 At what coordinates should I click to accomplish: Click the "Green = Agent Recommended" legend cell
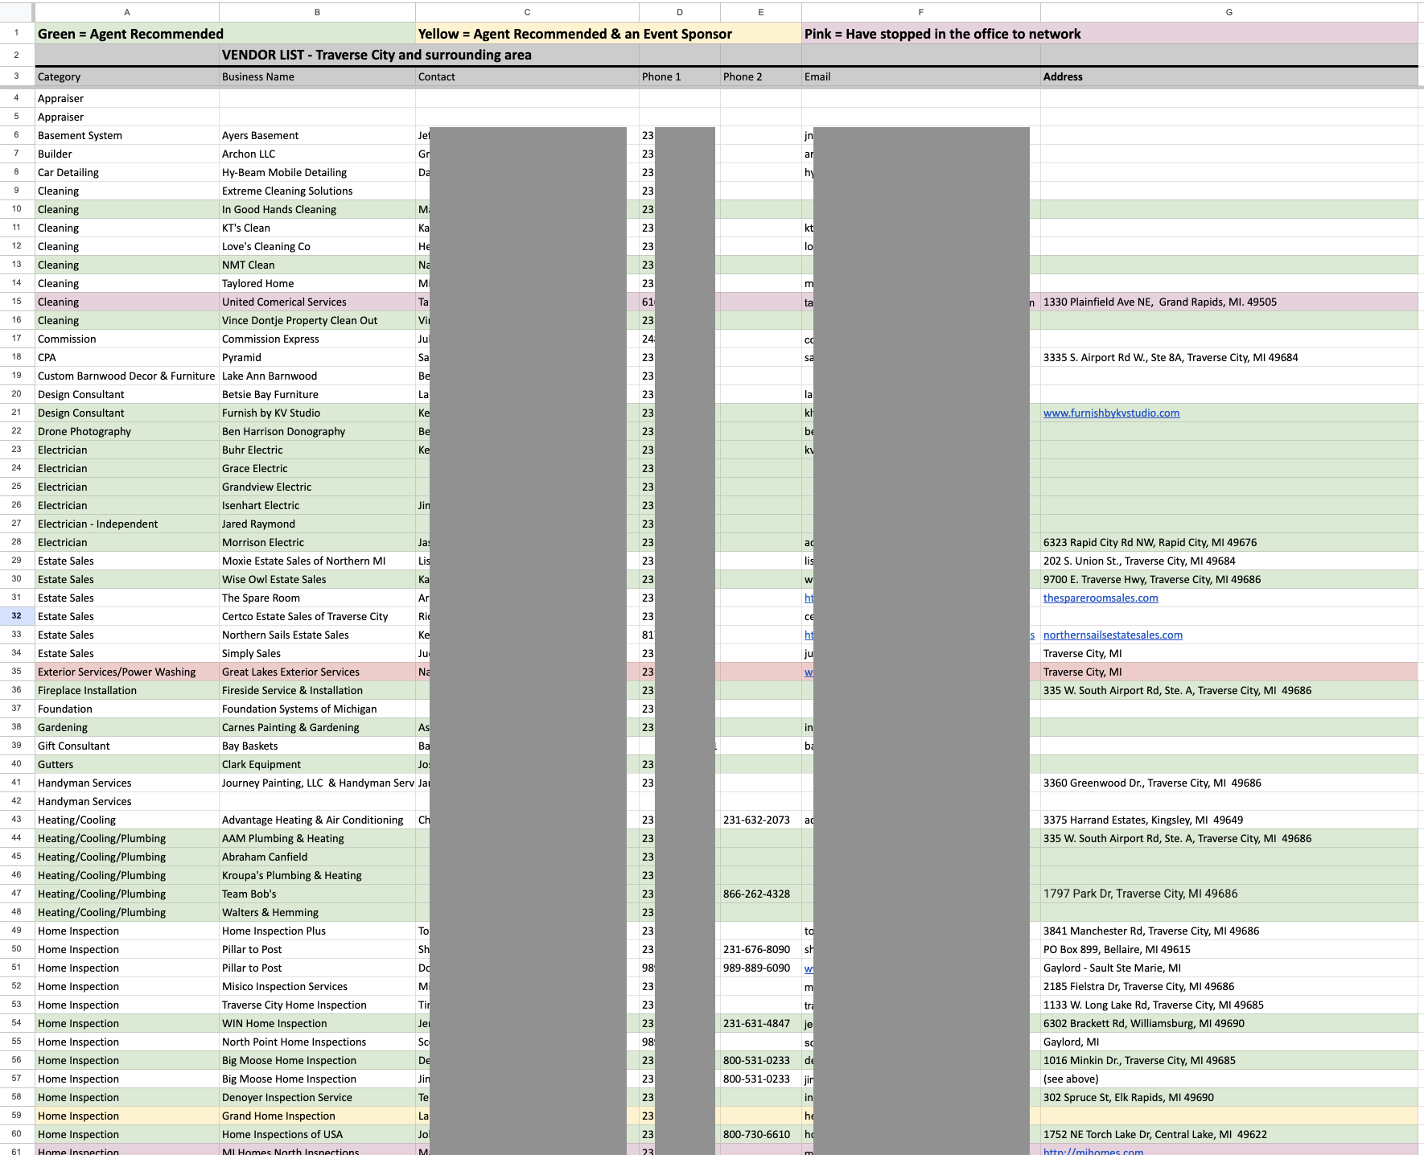(x=225, y=34)
